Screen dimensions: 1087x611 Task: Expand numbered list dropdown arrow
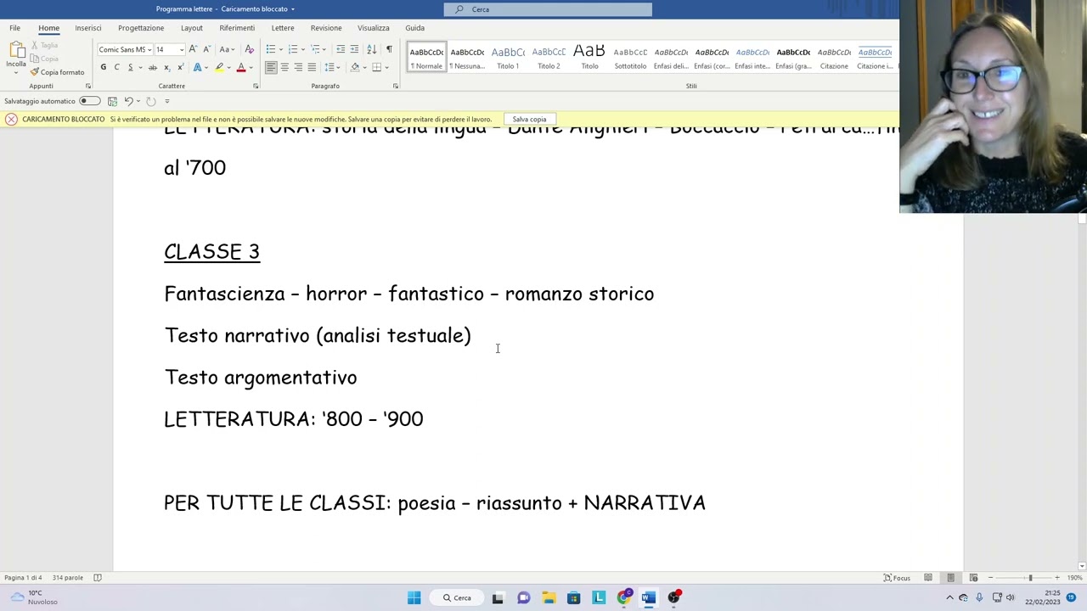coord(302,49)
